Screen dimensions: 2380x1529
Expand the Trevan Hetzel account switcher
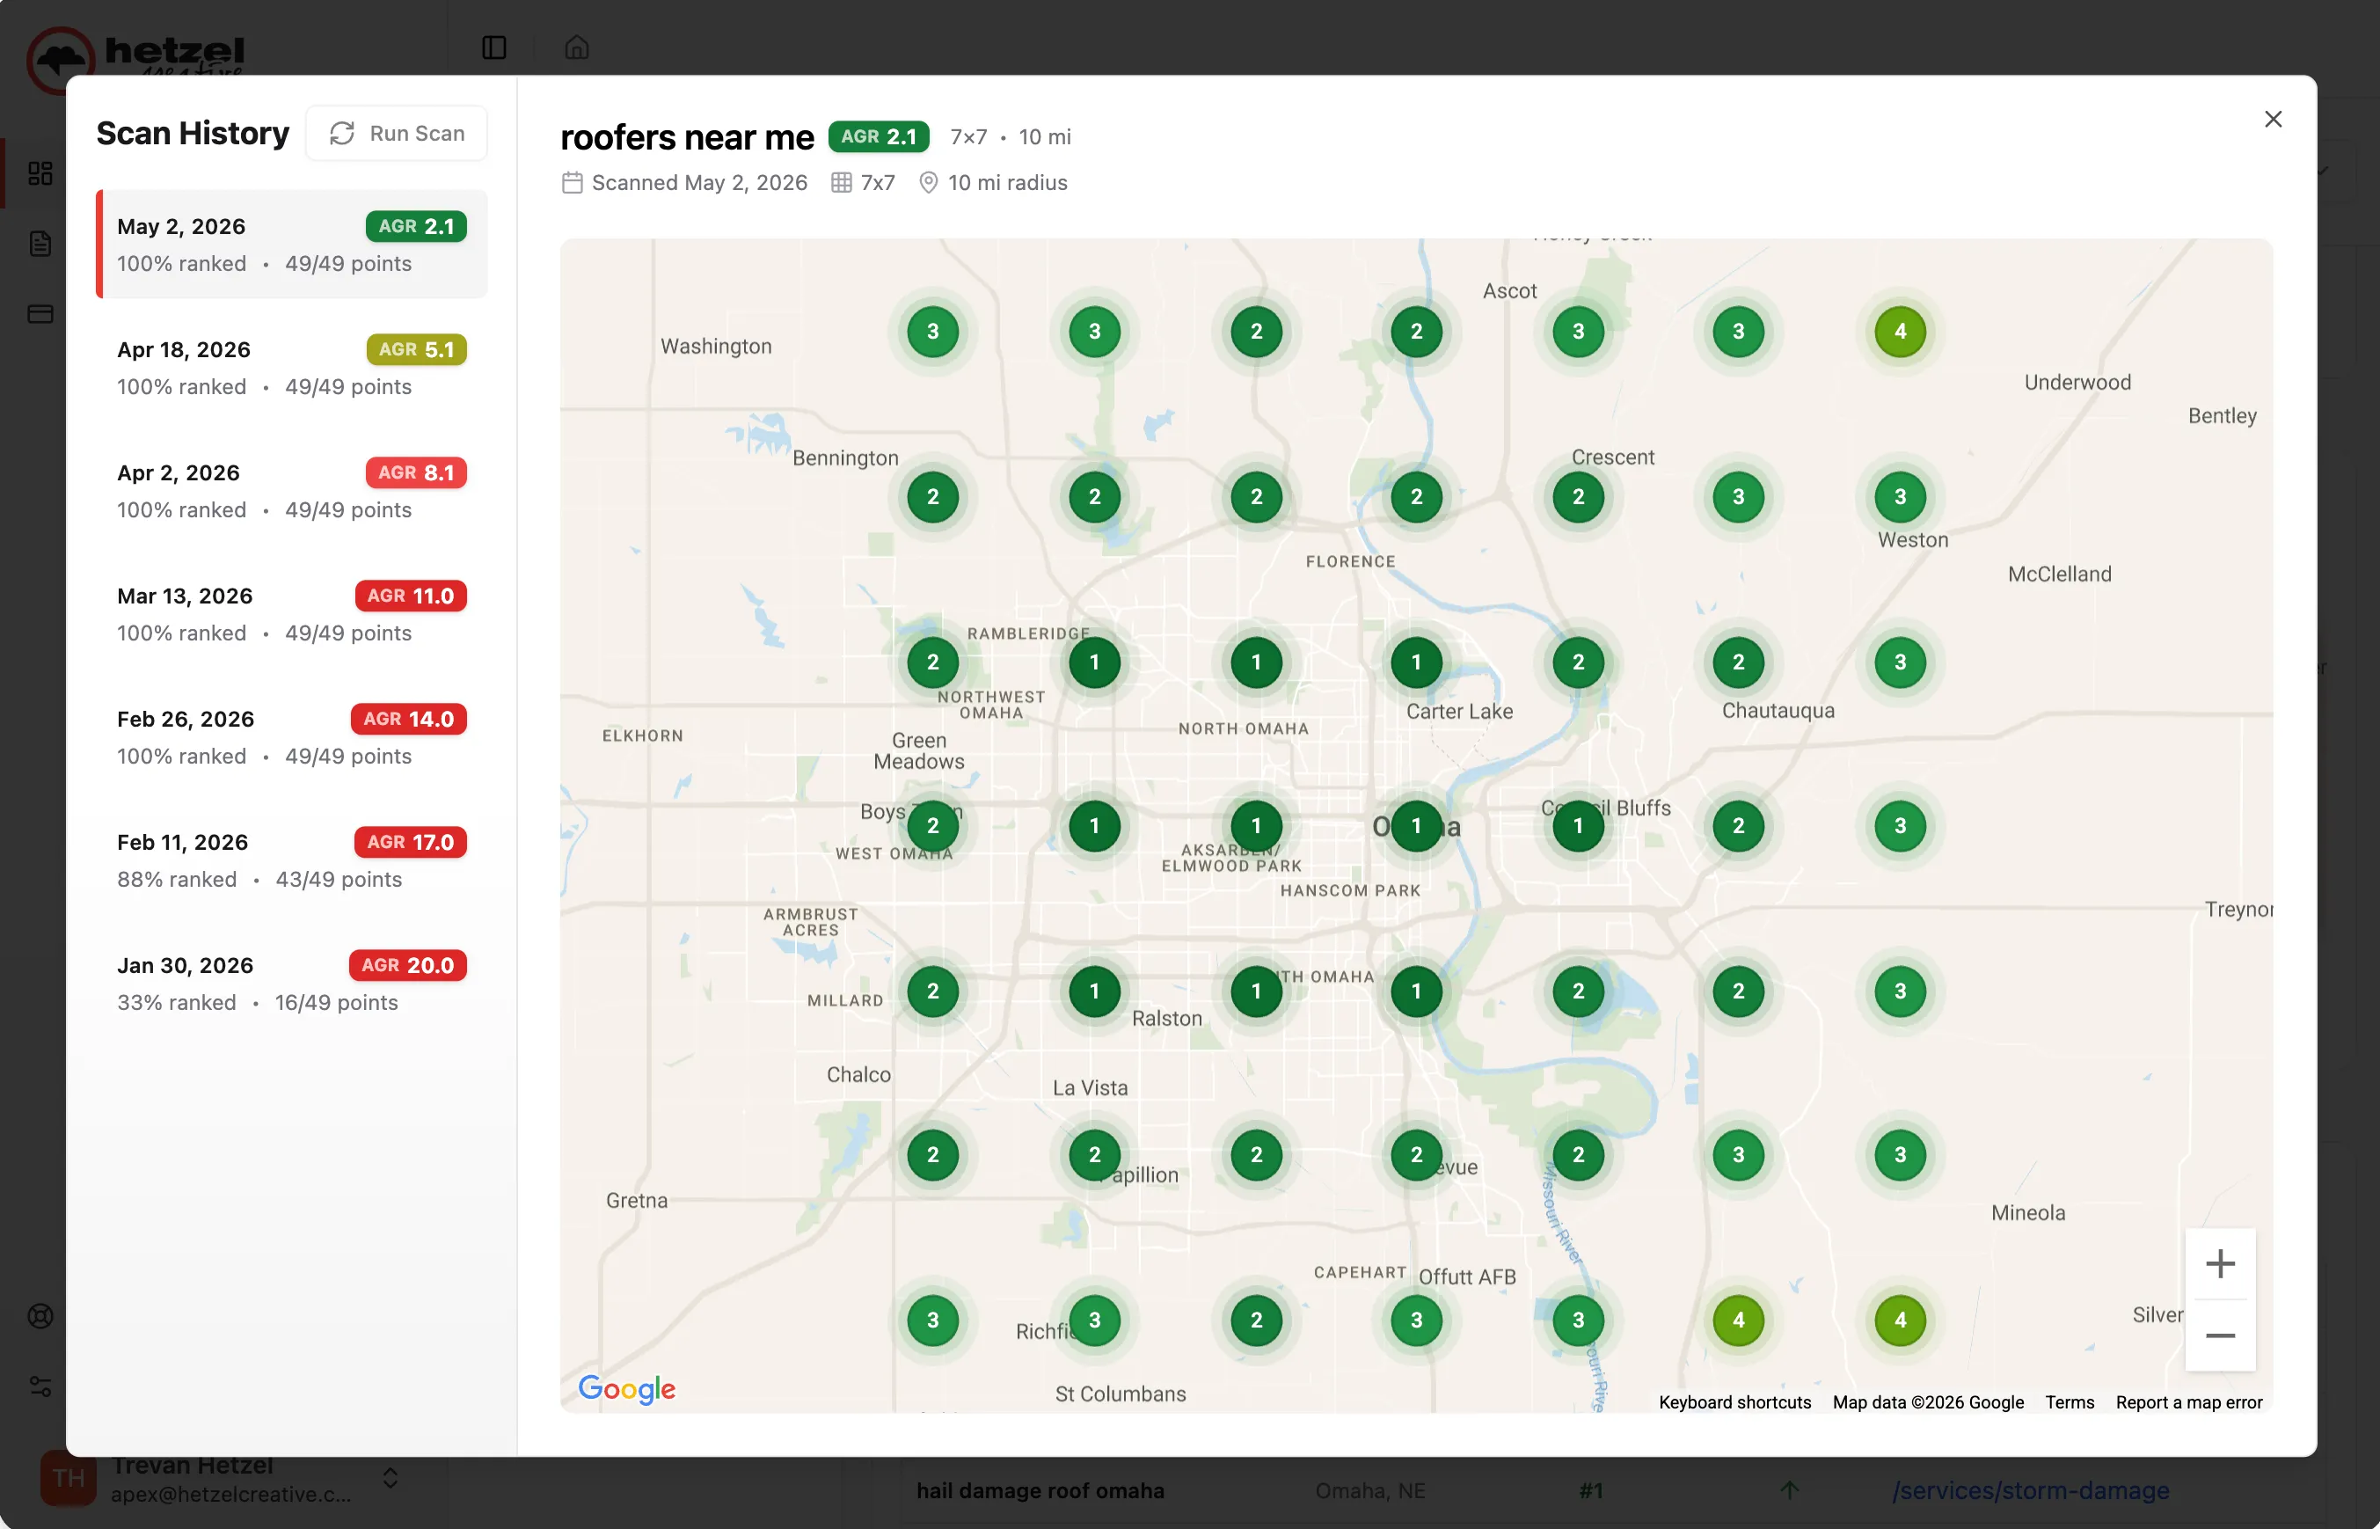click(x=390, y=1478)
